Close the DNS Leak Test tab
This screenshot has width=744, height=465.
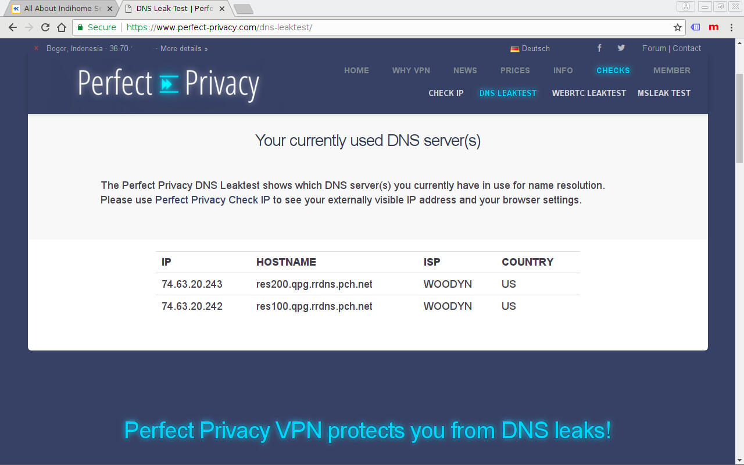(x=223, y=9)
